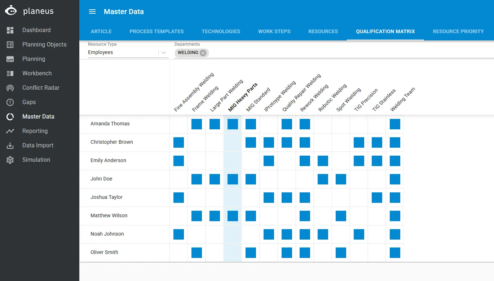Switch to the Article tab
The height and width of the screenshot is (281, 494).
pyautogui.click(x=101, y=31)
